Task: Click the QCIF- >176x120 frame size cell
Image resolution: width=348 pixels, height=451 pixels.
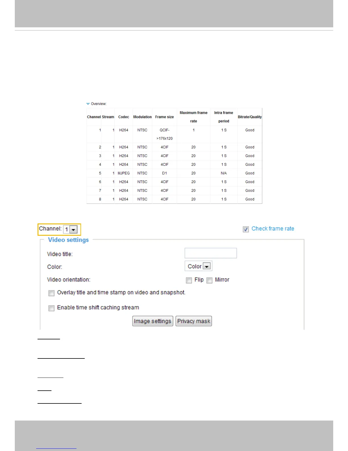Action: pos(164,134)
